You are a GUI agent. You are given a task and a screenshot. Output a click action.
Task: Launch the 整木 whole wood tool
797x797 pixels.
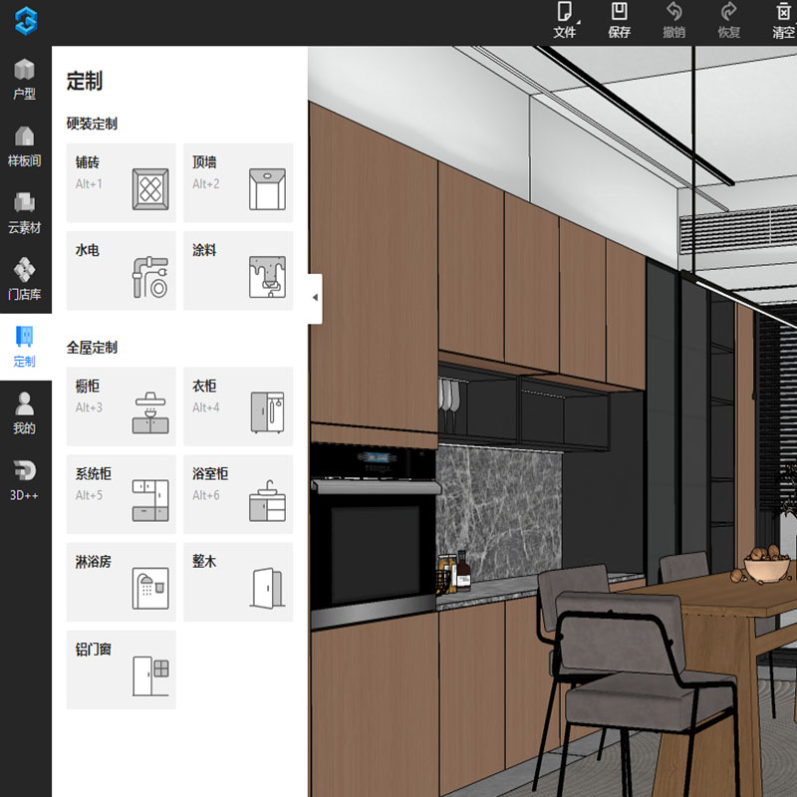[238, 582]
